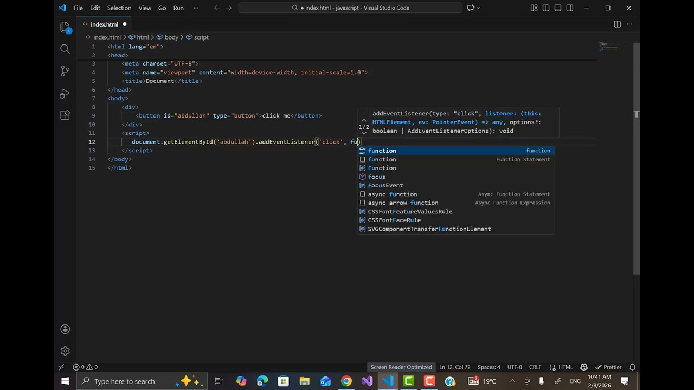Screen dimensions: 694x390
Task: Open the Accounts icon in activity bar
Action: (x=65, y=329)
